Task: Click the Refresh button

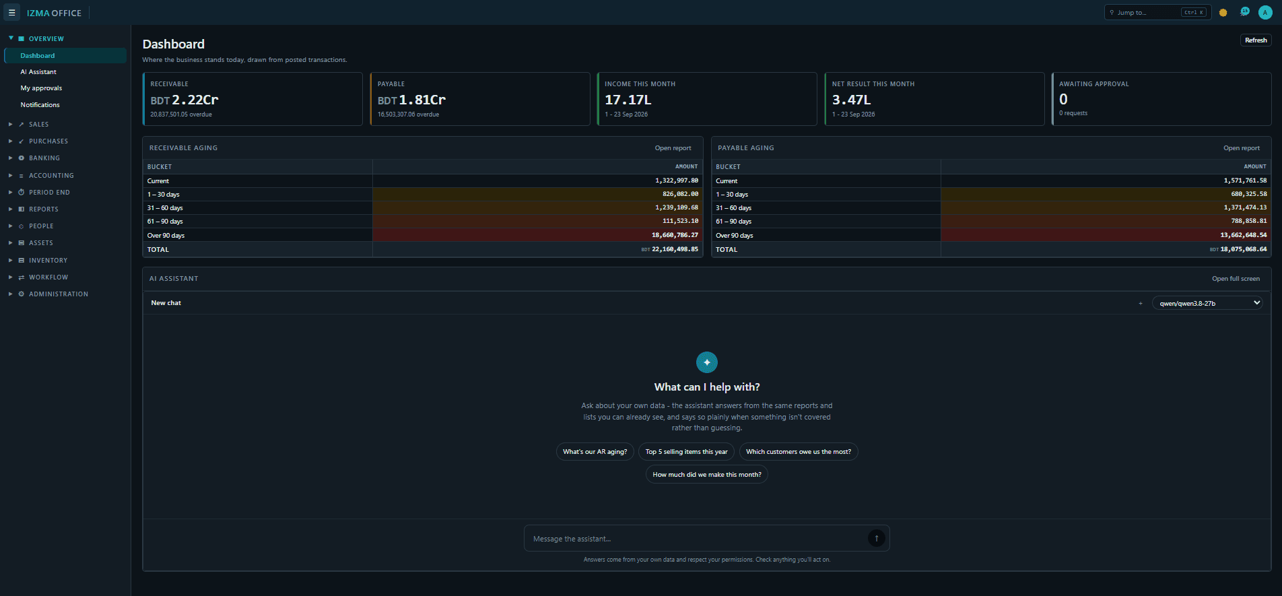Action: 1256,40
